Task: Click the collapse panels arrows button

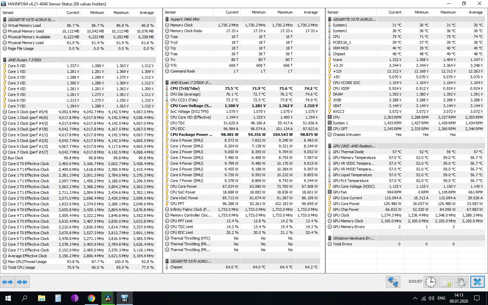Action: (22, 282)
